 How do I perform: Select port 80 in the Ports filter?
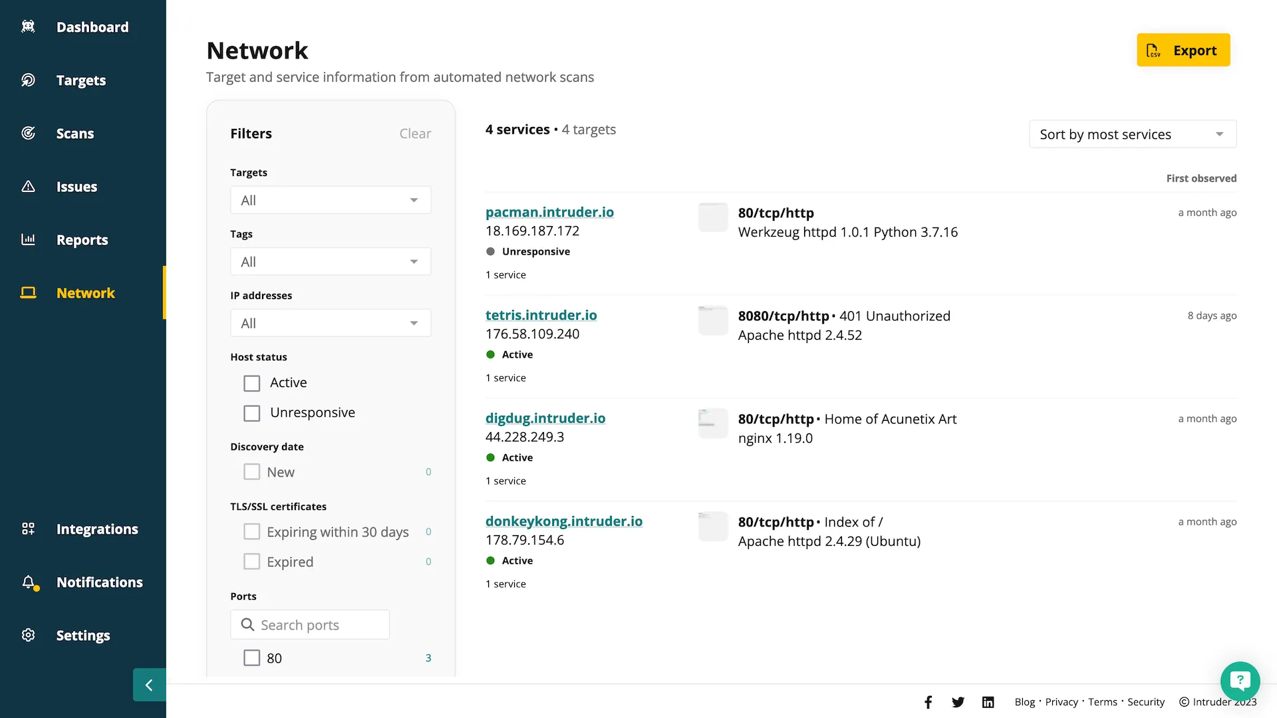(251, 658)
